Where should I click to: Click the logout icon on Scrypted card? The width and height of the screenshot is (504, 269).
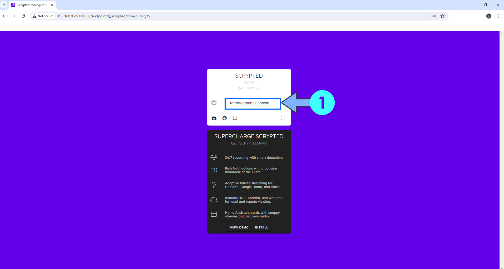click(x=283, y=118)
